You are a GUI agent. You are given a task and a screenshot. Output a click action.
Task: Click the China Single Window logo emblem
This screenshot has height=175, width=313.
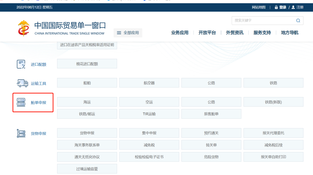(24, 28)
